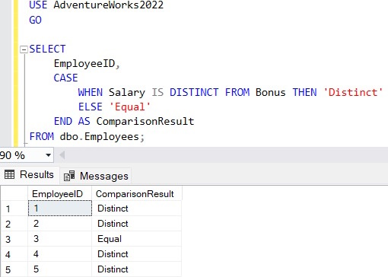388x277 pixels.
Task: Click the horizontal scrollbar left arrow
Action: (x=62, y=155)
